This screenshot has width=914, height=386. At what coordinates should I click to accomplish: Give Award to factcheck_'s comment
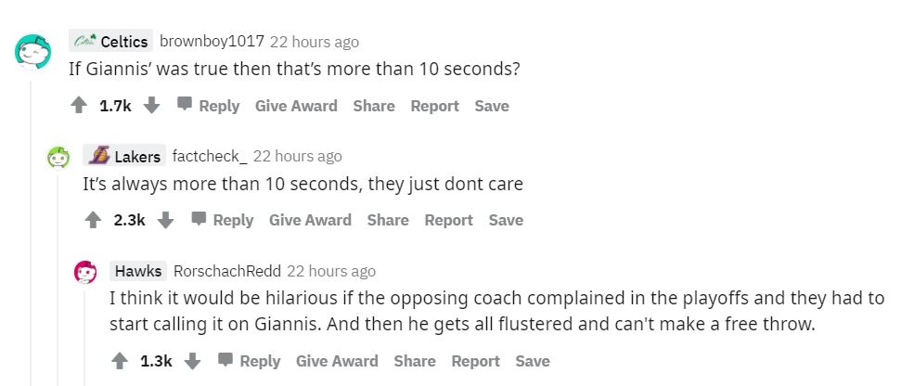310,220
